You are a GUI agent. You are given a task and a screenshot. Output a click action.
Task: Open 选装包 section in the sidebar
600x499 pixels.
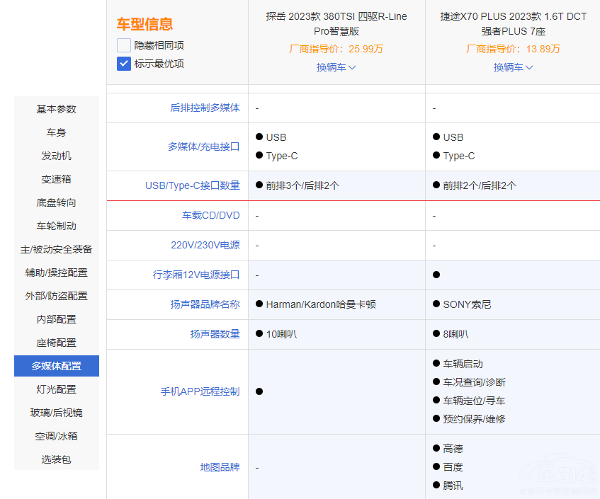click(57, 459)
